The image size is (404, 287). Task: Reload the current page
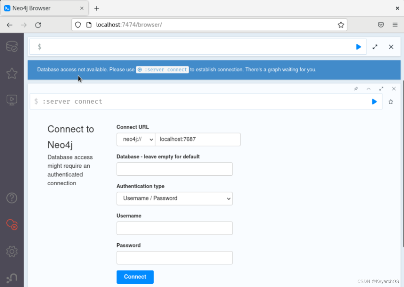tap(38, 25)
